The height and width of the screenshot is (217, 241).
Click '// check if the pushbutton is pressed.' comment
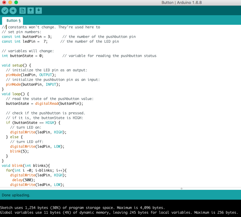point(45,113)
